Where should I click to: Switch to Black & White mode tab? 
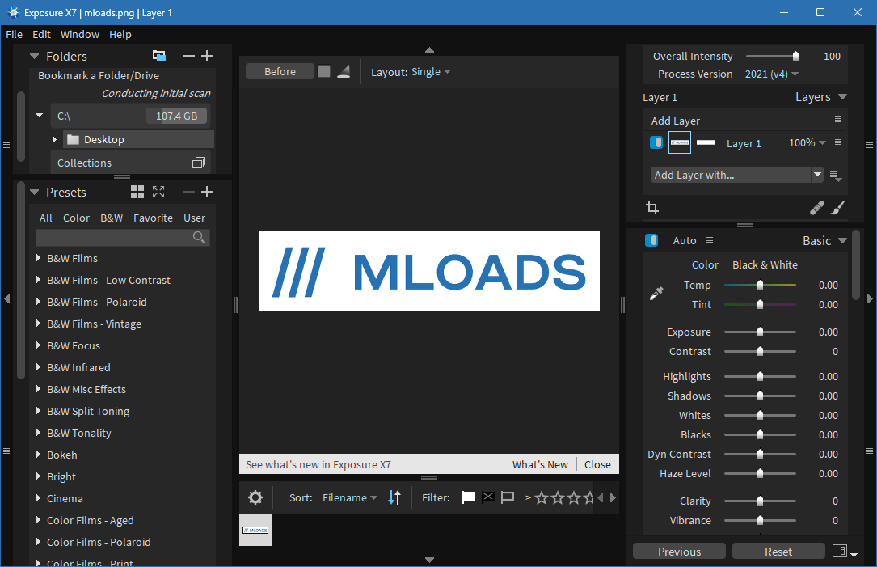pos(765,264)
